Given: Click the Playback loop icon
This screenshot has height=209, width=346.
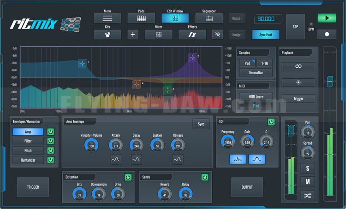Looking at the screenshot, I should [298, 66].
